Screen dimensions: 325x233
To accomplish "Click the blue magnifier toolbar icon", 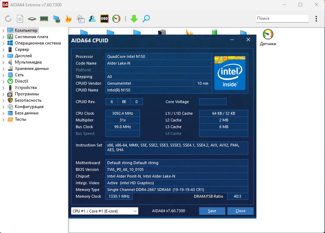I will (x=146, y=19).
